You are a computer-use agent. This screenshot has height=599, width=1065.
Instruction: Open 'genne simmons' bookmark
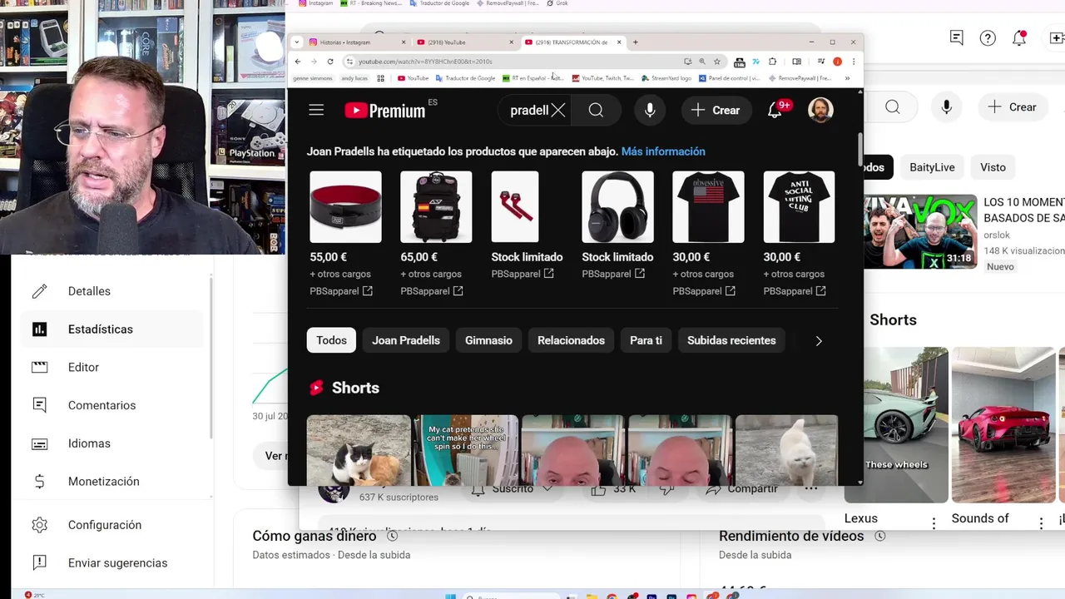click(312, 78)
